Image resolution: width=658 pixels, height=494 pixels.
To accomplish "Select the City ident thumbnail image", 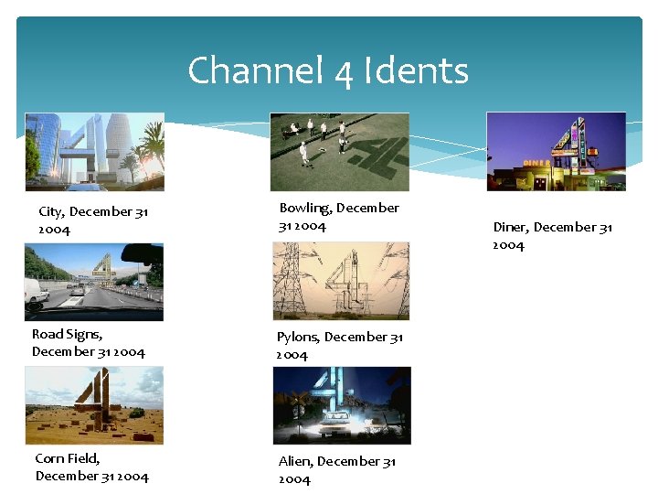I will coord(95,152).
